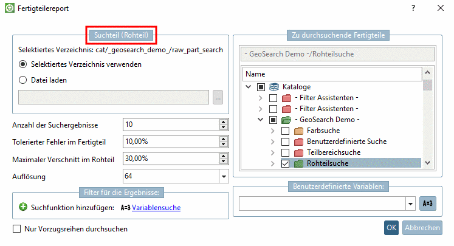The height and width of the screenshot is (246, 454).
Task: Open the Variablensuche link
Action: [x=157, y=208]
